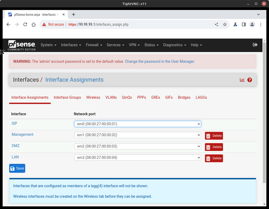269x209 pixels.
Task: Click the page vertical scrollbar
Action: point(264,113)
